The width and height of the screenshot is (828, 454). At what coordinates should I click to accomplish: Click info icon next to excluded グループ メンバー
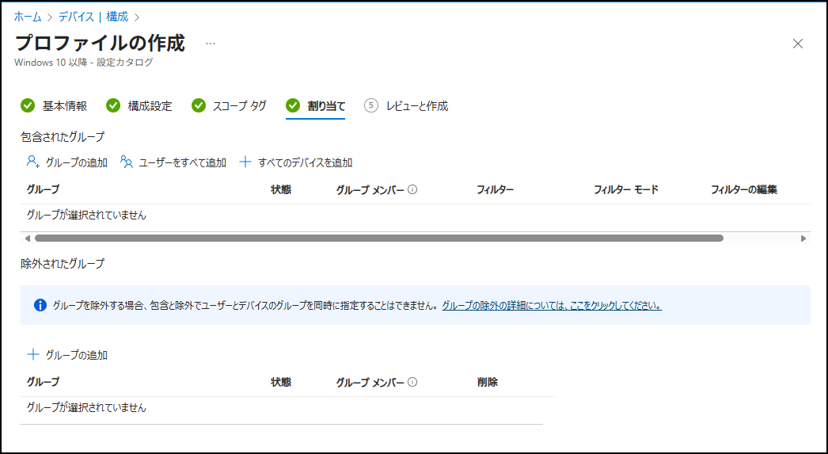point(412,383)
